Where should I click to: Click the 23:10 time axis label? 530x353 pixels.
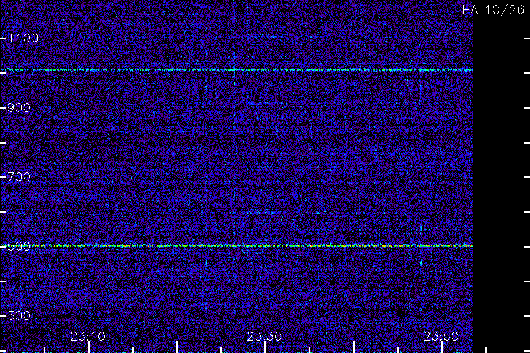point(88,337)
